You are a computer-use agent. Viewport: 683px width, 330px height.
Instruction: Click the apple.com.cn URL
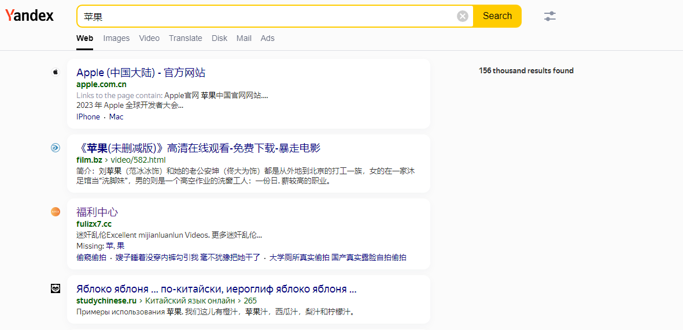click(101, 84)
